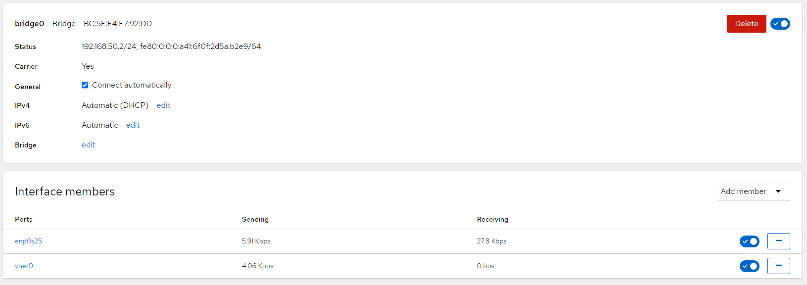This screenshot has height=285, width=807.
Task: Edit the IPv4 settings
Action: coord(163,105)
